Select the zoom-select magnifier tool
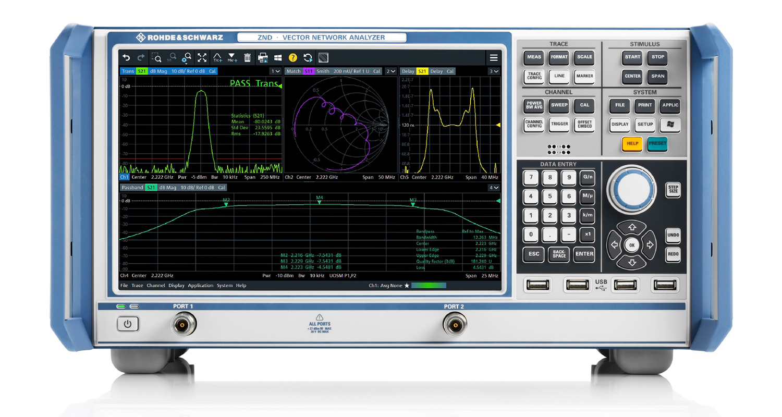 [156, 58]
